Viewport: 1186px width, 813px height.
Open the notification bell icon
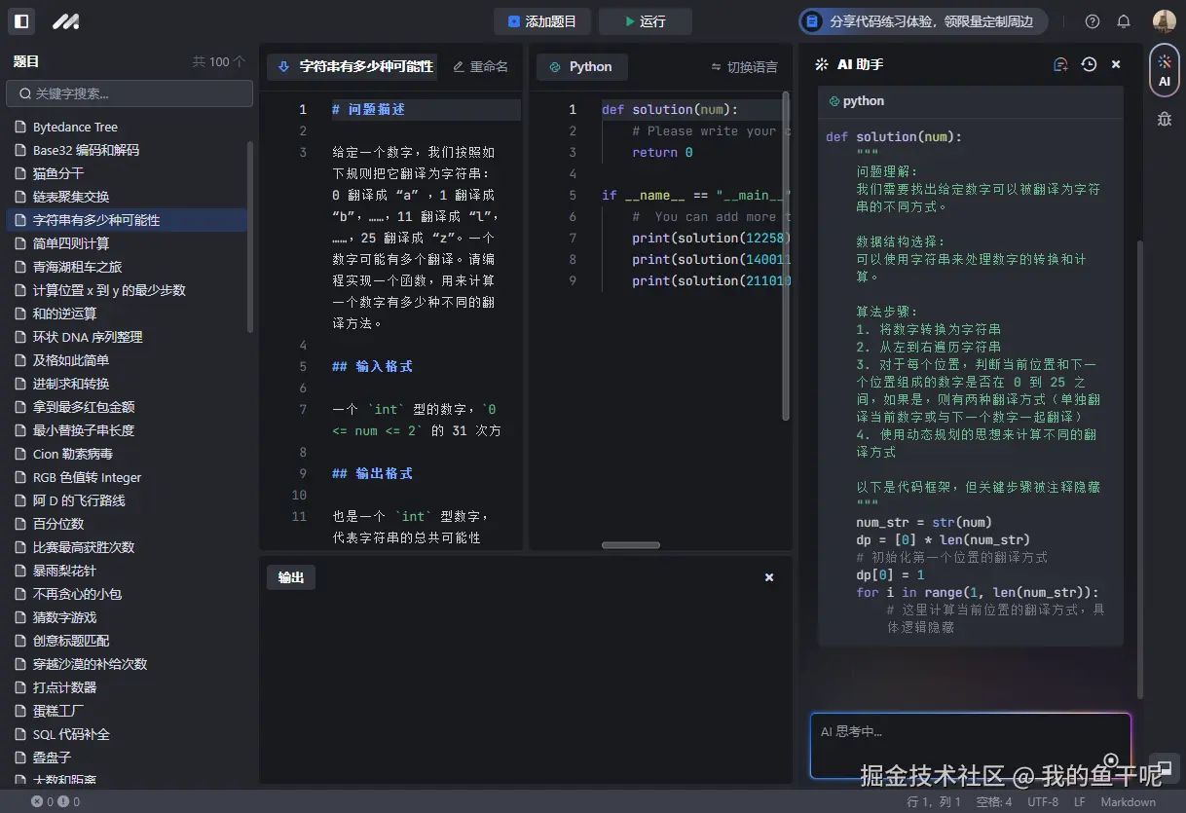(1124, 20)
